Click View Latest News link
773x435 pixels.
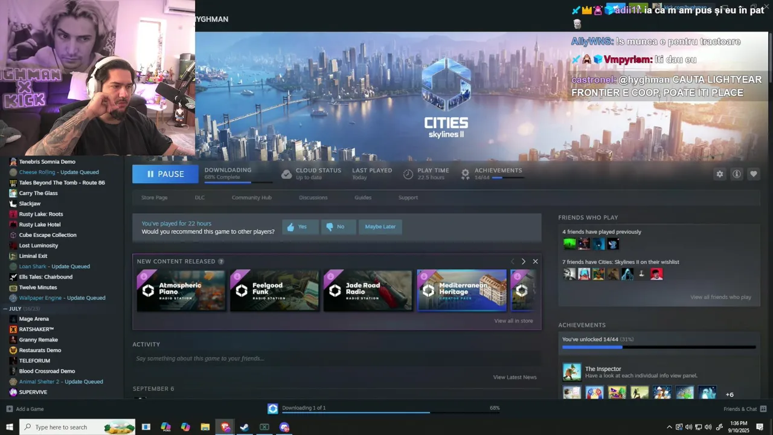click(515, 377)
